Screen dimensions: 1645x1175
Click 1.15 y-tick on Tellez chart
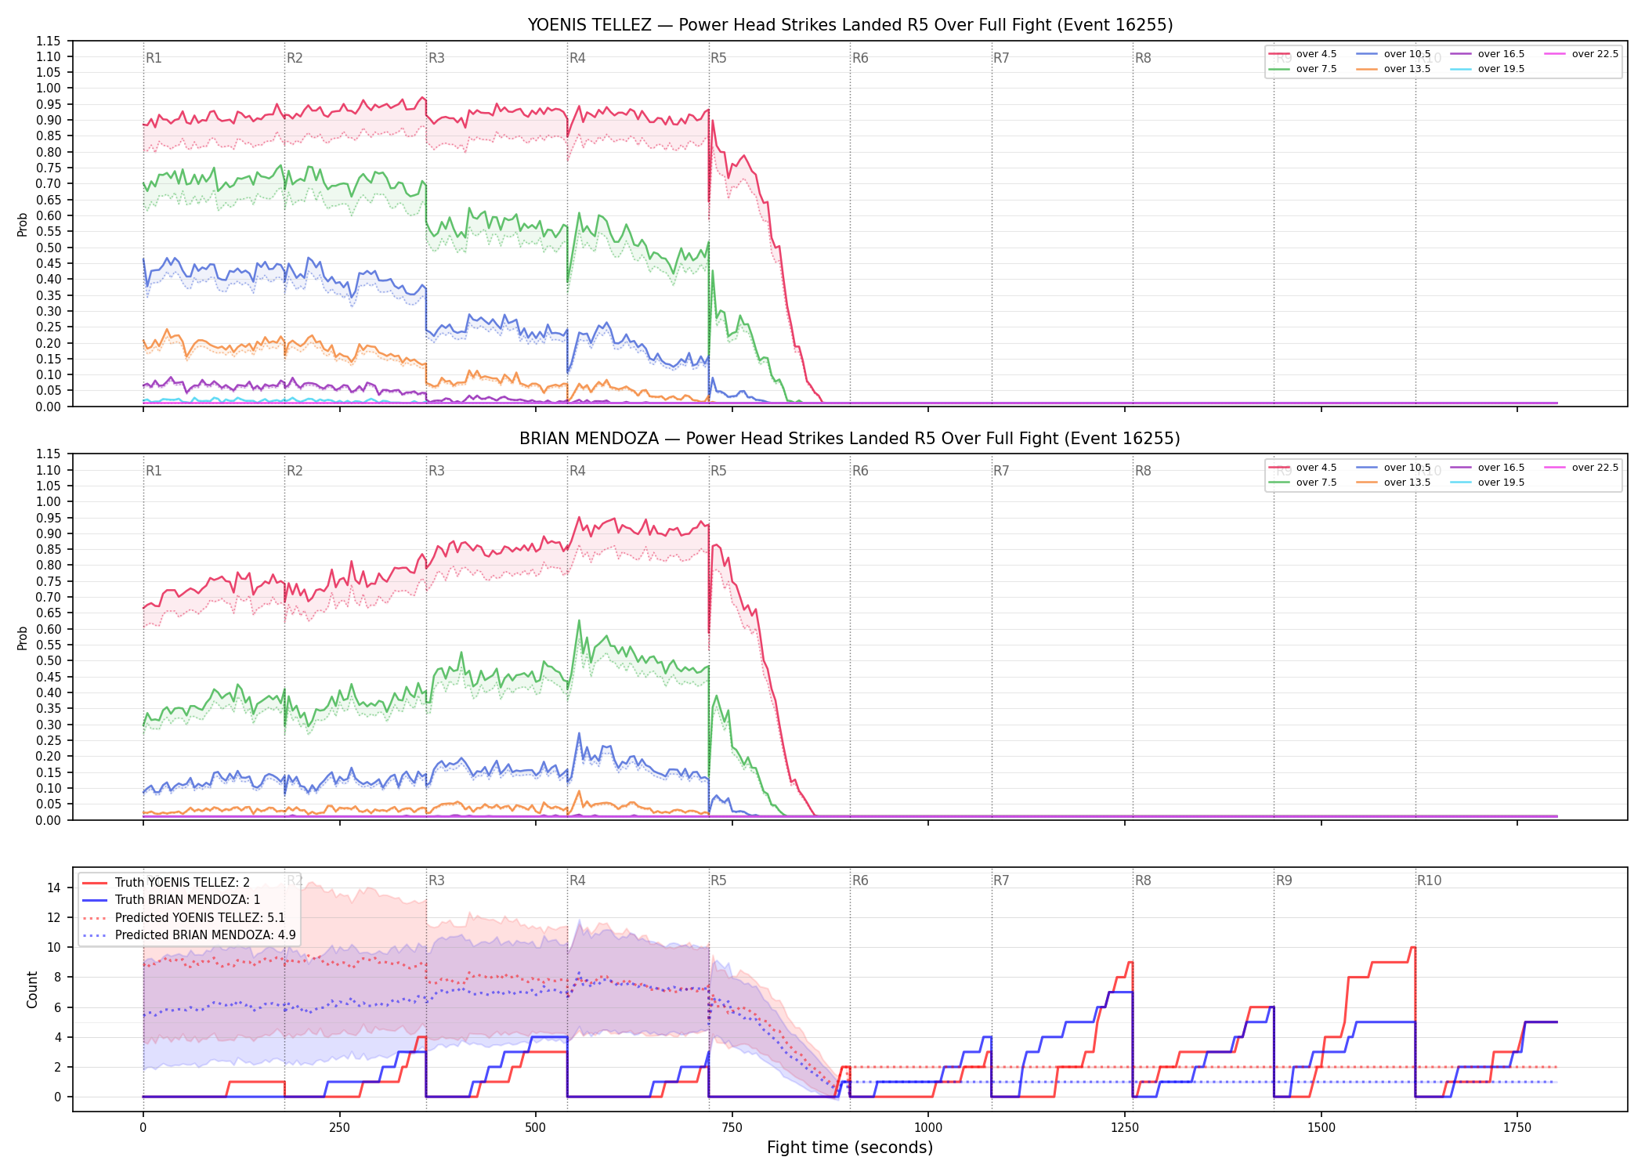[x=49, y=41]
